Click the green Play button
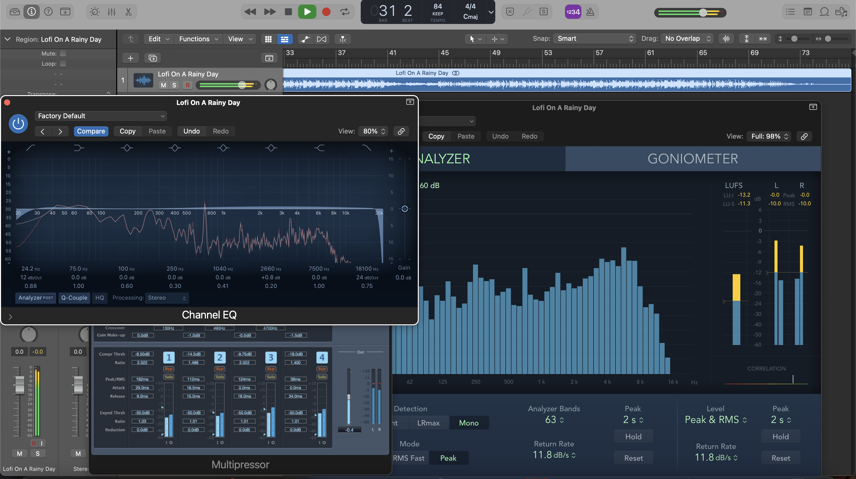Viewport: 856px width, 479px height. click(x=307, y=12)
